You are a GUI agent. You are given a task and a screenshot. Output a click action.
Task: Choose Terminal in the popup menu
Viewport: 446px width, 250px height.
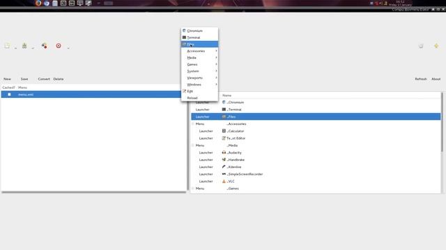pos(200,37)
